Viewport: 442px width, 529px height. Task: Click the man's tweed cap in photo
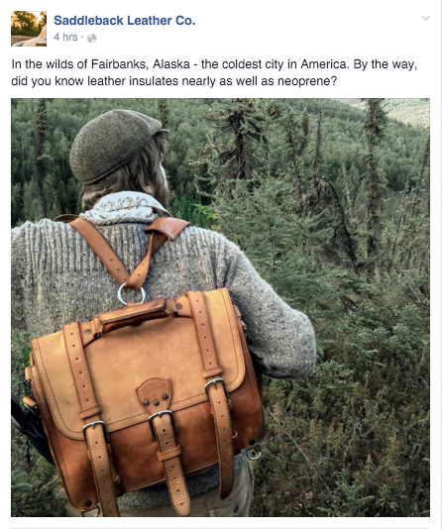click(x=115, y=145)
